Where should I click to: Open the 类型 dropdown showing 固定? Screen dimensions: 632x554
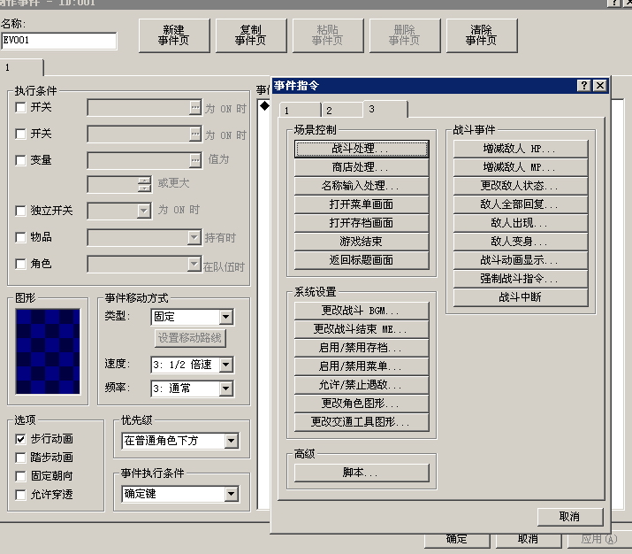[192, 317]
